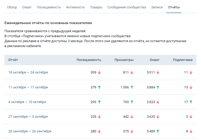Open the Товары tab
The height and width of the screenshot is (140, 201).
pyautogui.click(x=96, y=7)
